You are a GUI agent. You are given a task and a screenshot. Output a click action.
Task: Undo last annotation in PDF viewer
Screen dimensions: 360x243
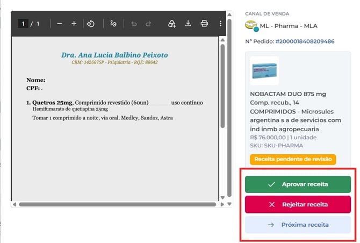pyautogui.click(x=134, y=24)
